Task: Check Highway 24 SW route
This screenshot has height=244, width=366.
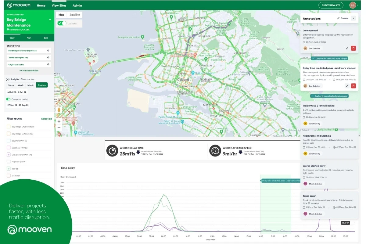Action: pos(9,162)
